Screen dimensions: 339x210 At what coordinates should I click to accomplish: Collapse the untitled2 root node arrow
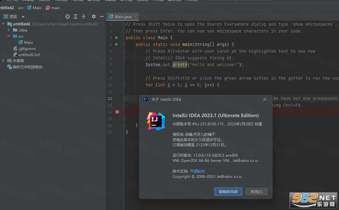pyautogui.click(x=3, y=24)
